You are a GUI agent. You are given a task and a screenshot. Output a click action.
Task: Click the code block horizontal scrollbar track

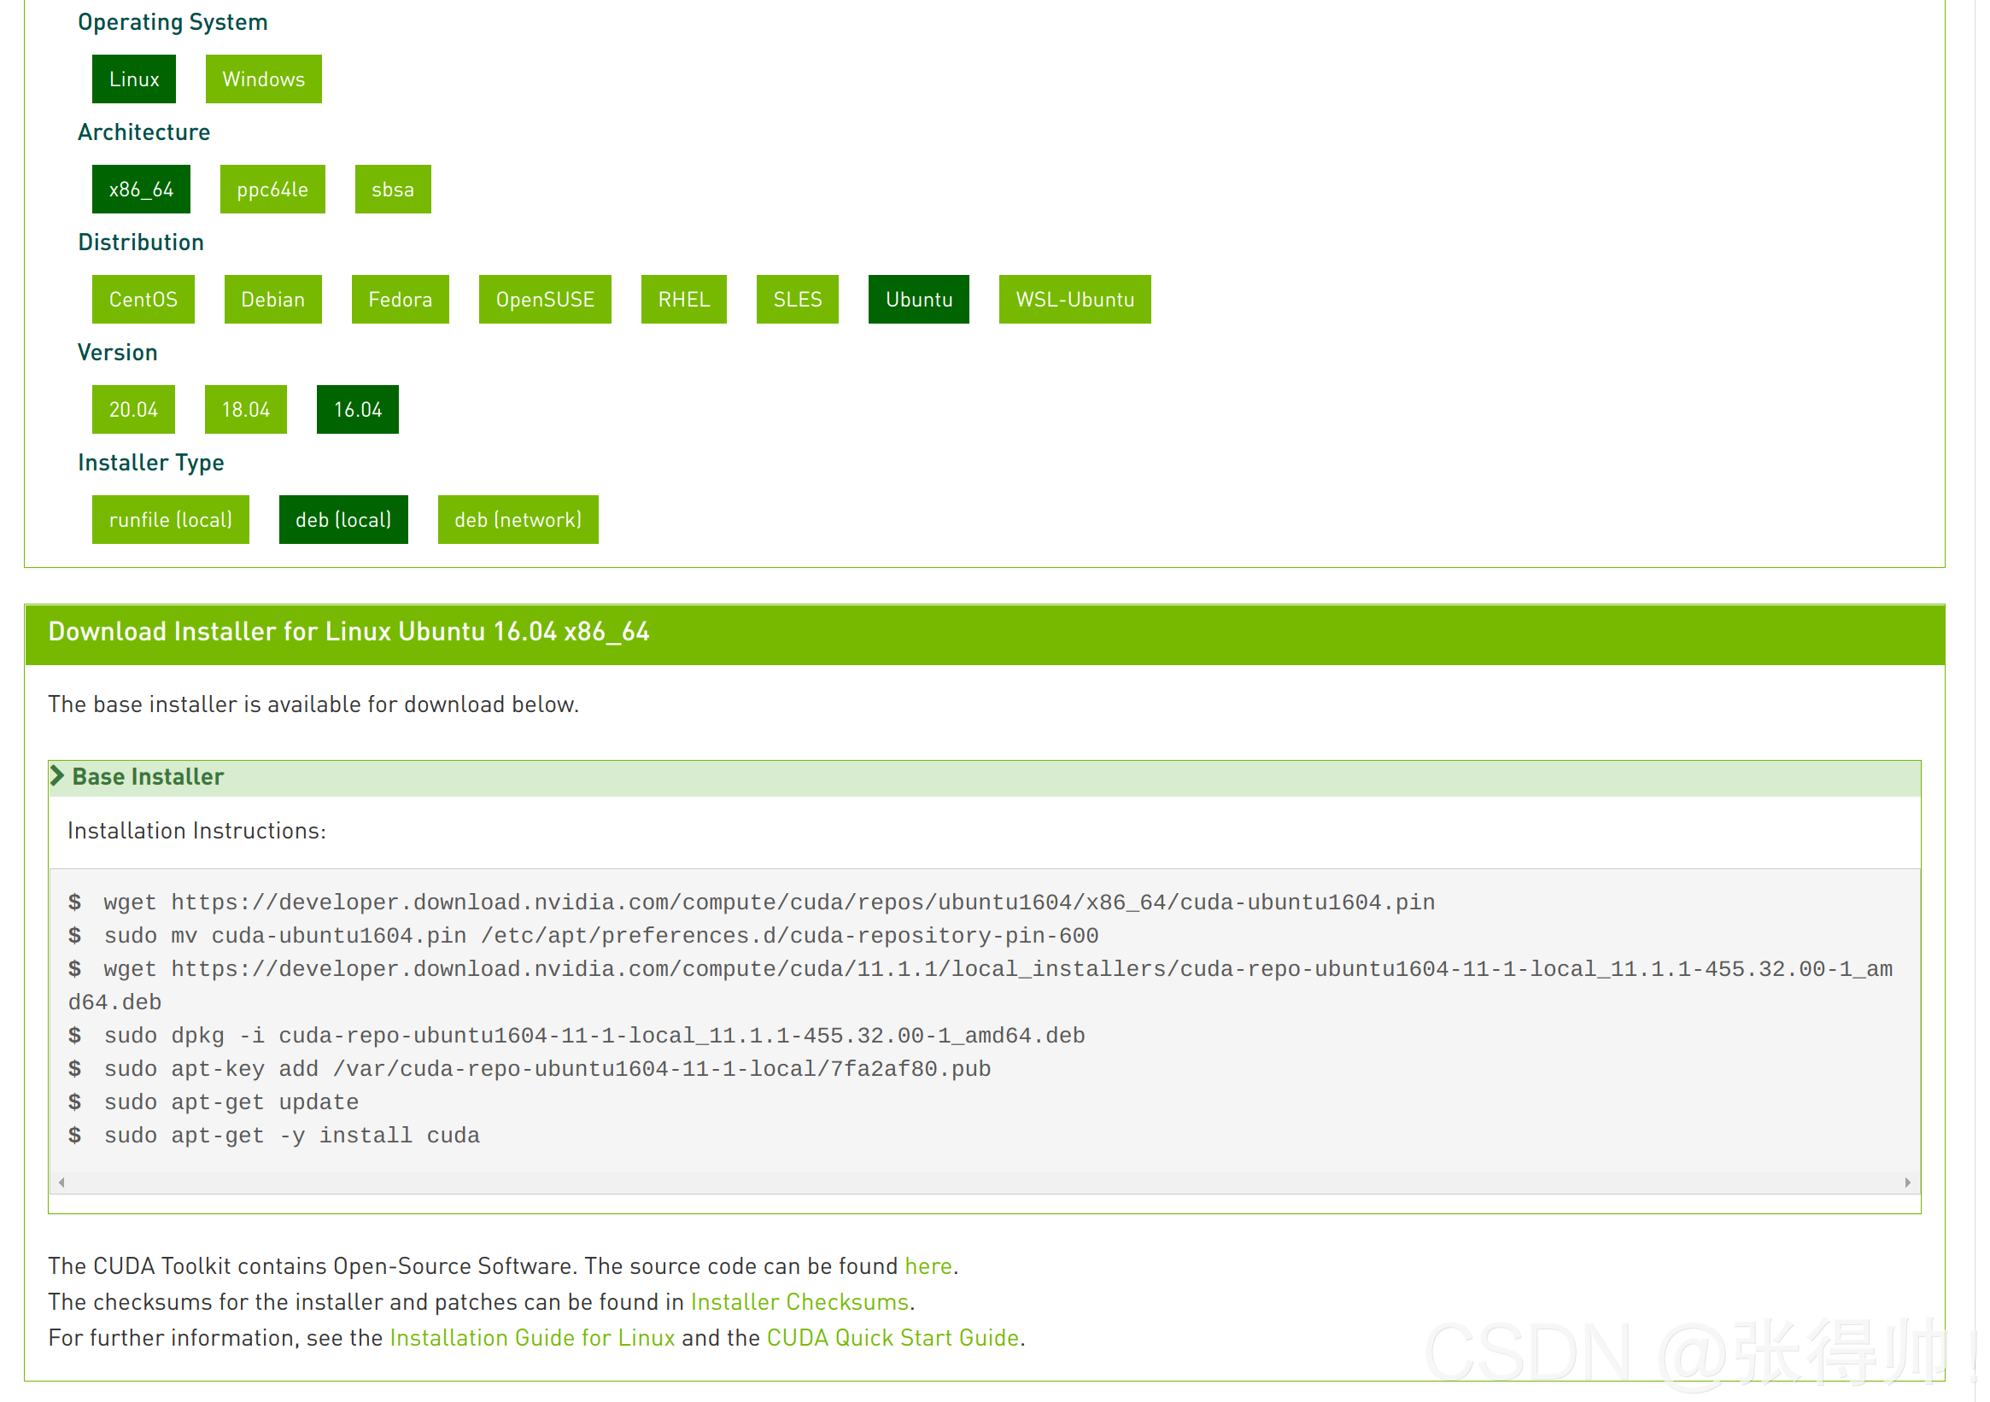pyautogui.click(x=985, y=1183)
